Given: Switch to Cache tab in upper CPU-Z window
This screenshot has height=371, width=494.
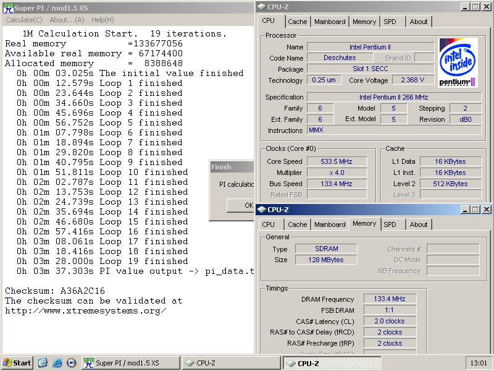Looking at the screenshot, I should tap(297, 22).
